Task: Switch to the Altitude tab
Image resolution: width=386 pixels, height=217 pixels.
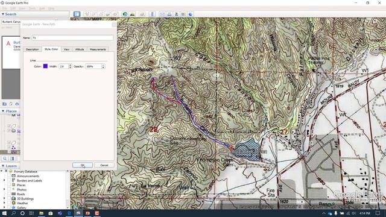Action: click(80, 49)
